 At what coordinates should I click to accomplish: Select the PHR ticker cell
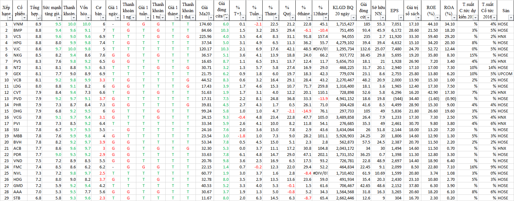tap(20, 105)
